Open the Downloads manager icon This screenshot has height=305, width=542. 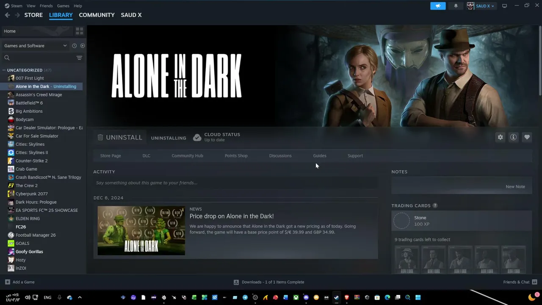[236, 282]
